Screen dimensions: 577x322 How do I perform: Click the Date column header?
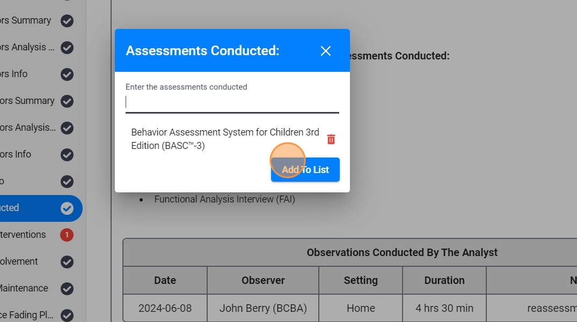[x=165, y=280]
